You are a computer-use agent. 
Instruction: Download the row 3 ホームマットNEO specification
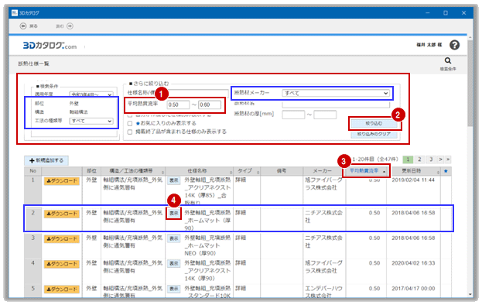coord(62,239)
